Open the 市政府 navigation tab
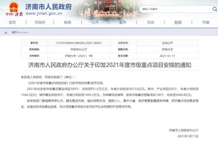The height and width of the screenshot is (145, 218). [x=40, y=22]
